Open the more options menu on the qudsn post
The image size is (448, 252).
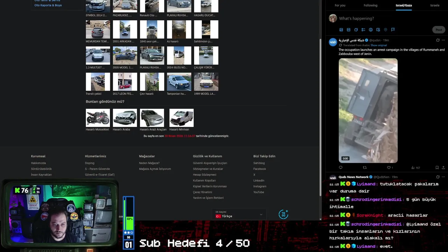[x=444, y=40]
